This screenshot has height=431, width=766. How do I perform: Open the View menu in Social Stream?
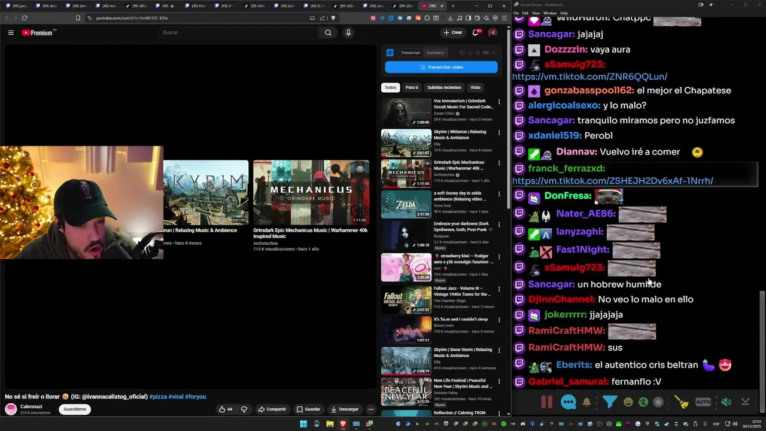click(x=534, y=13)
